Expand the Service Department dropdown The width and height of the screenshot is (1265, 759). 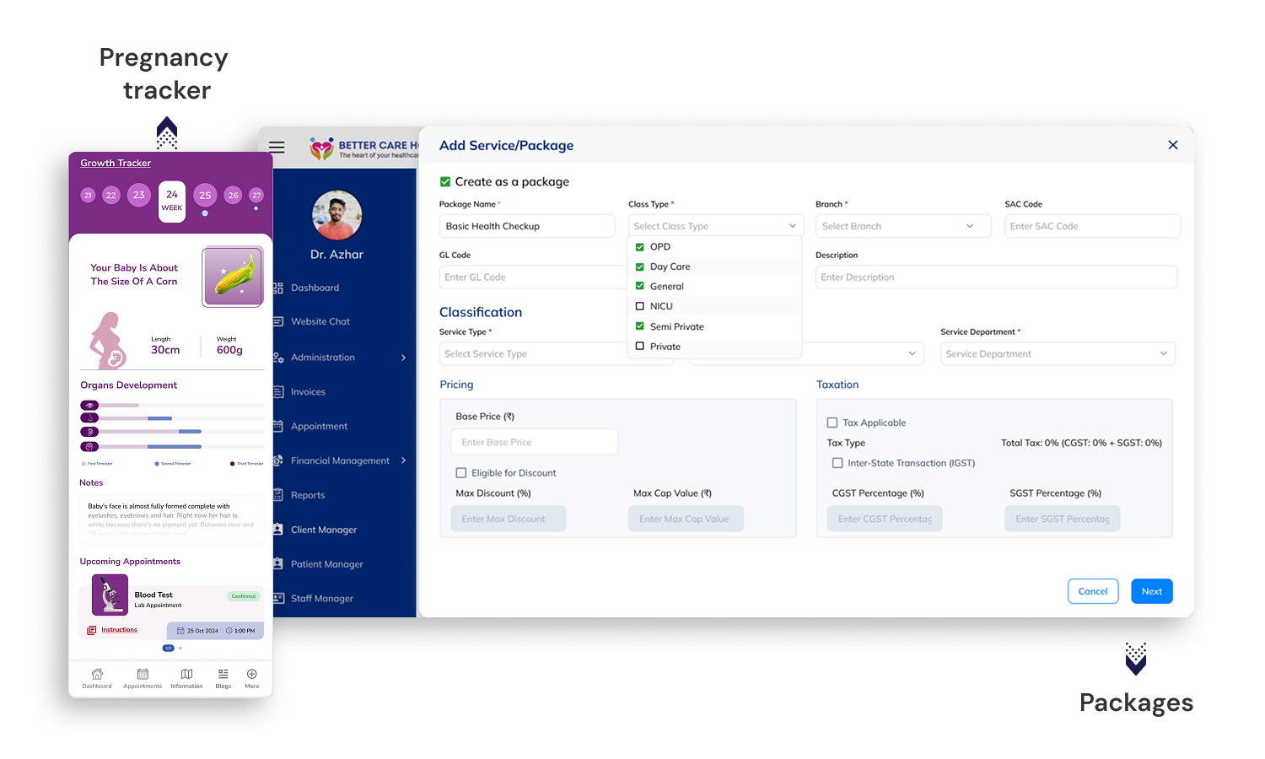click(x=1057, y=354)
